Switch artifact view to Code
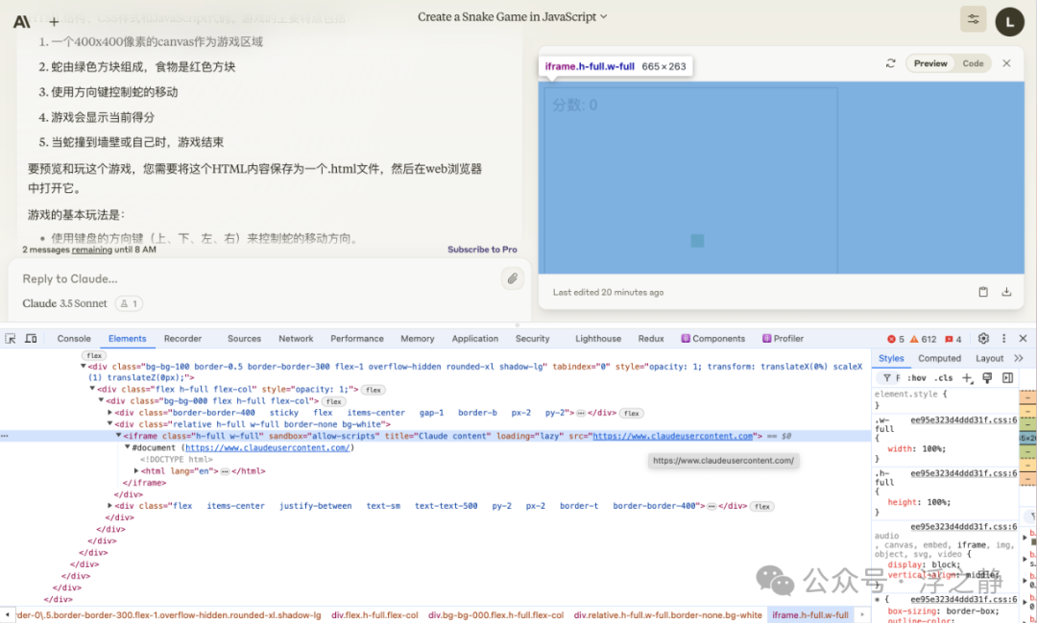This screenshot has height=623, width=1037. (x=973, y=63)
